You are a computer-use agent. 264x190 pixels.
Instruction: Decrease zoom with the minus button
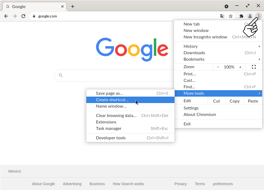[x=218, y=67]
